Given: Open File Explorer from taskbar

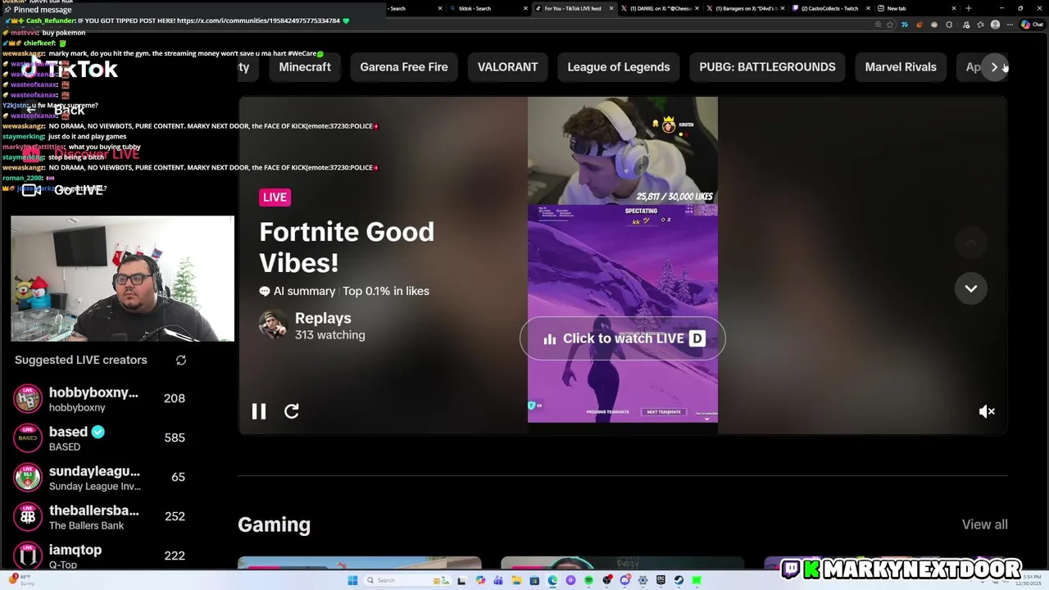Looking at the screenshot, I should point(517,580).
